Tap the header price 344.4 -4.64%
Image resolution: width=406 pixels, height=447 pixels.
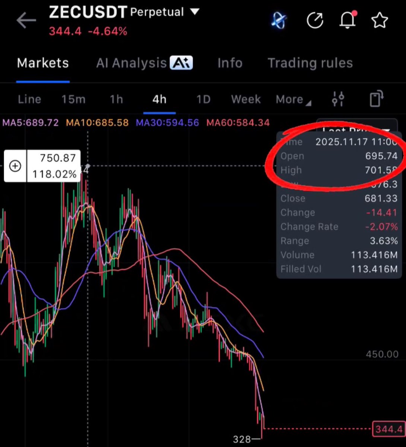pyautogui.click(x=88, y=31)
